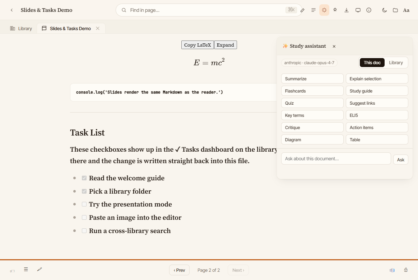Image resolution: width=418 pixels, height=280 pixels.
Task: Create a Study guide
Action: pos(377,91)
